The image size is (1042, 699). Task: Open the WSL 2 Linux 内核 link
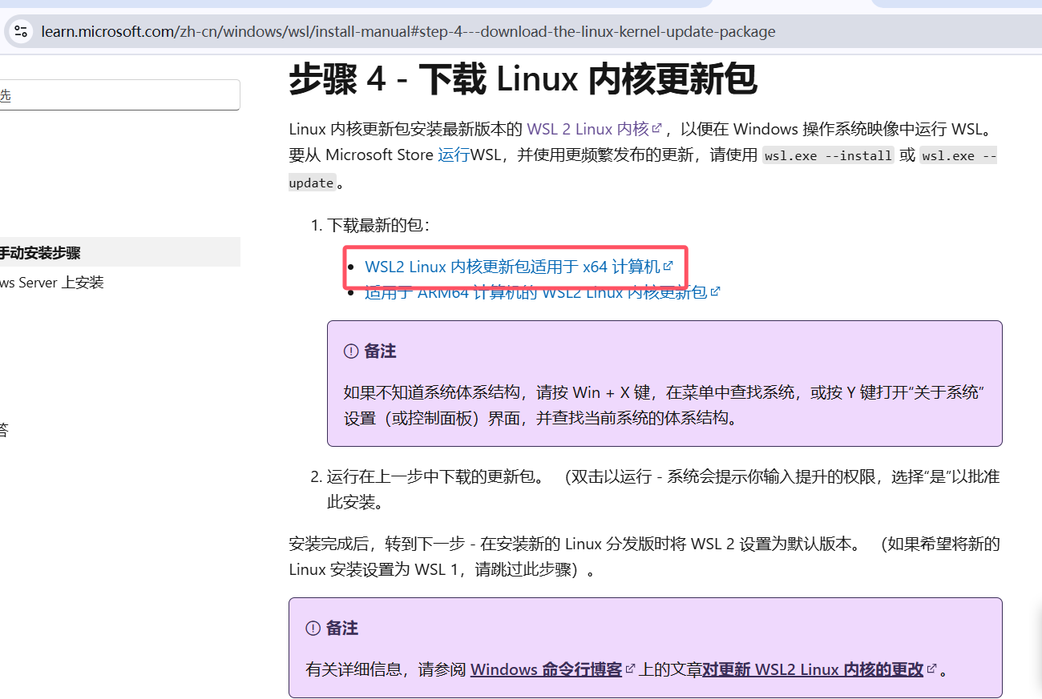click(x=594, y=129)
